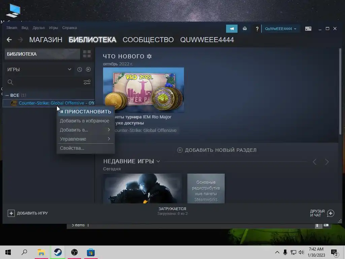Open the Игры menu
The image size is (345, 259).
click(x=54, y=28)
